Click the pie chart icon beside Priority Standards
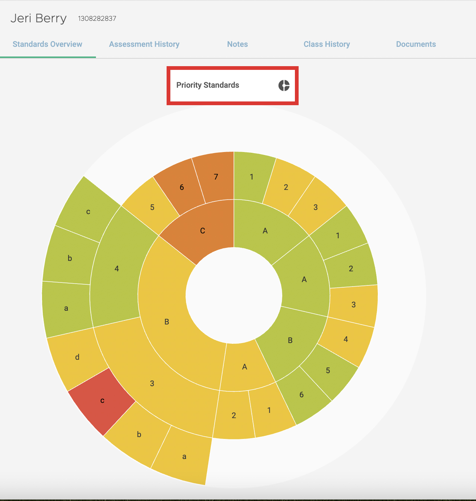This screenshot has height=501, width=476. tap(284, 85)
